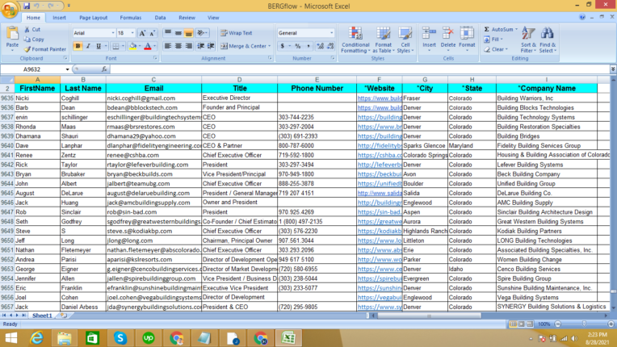Open Find & Select binoculars

point(548,40)
